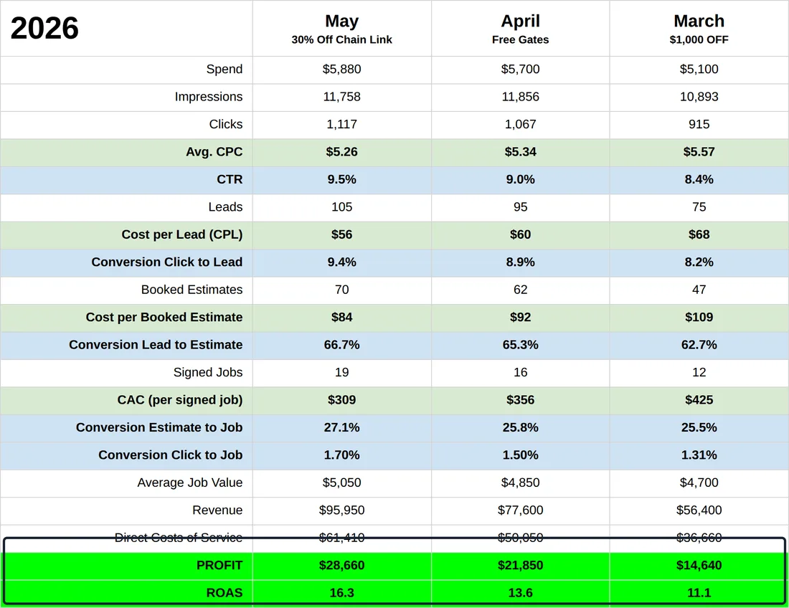The image size is (789, 608).
Task: Click May profit value $28,660
Action: coord(341,565)
